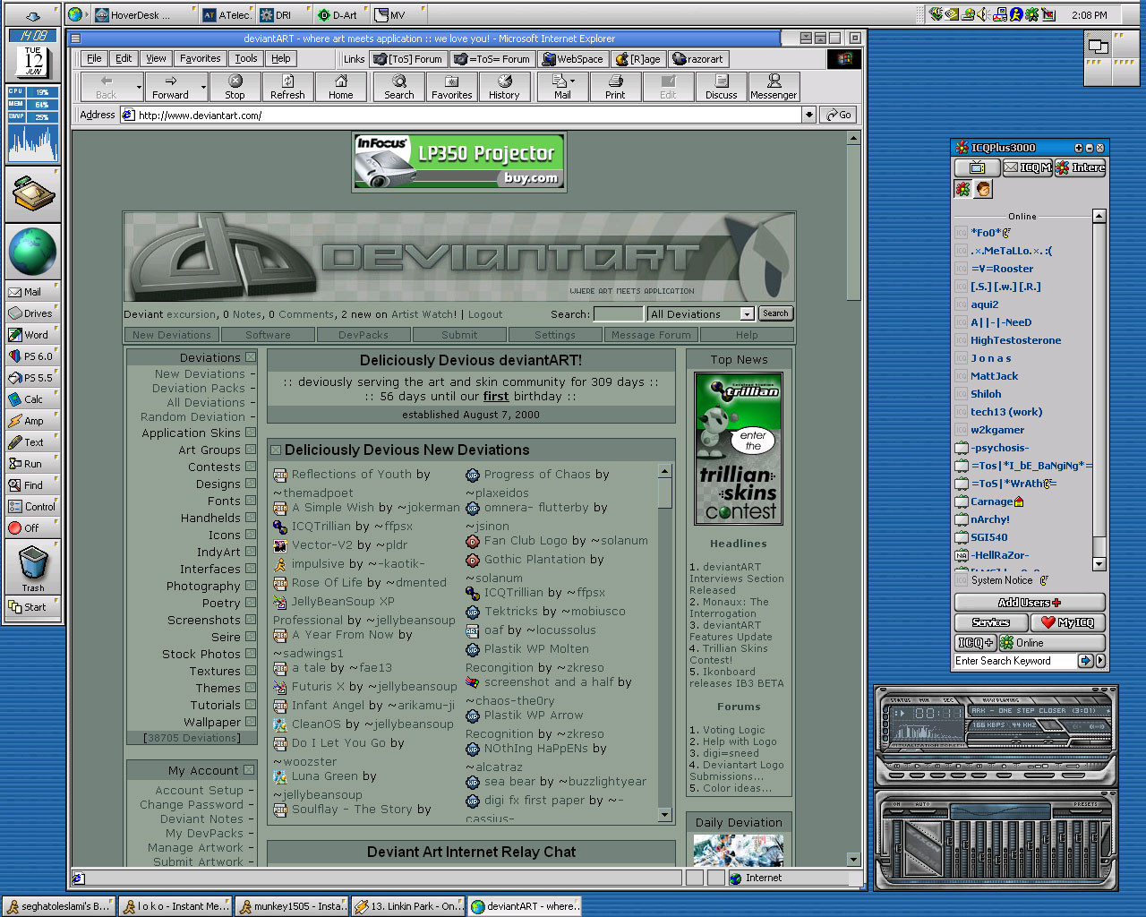Open the Mail button dropdown arrow
This screenshot has height=917, width=1146.
click(x=573, y=81)
